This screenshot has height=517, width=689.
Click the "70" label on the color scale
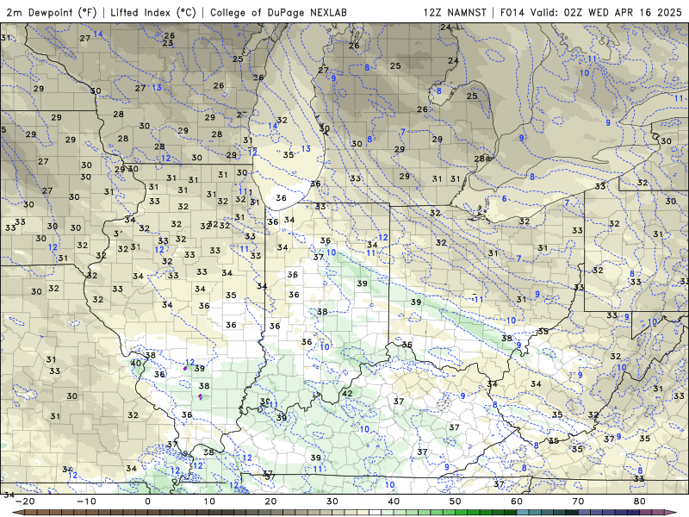coord(578,501)
